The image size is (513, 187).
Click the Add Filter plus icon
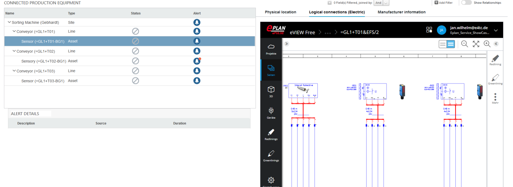(436, 3)
